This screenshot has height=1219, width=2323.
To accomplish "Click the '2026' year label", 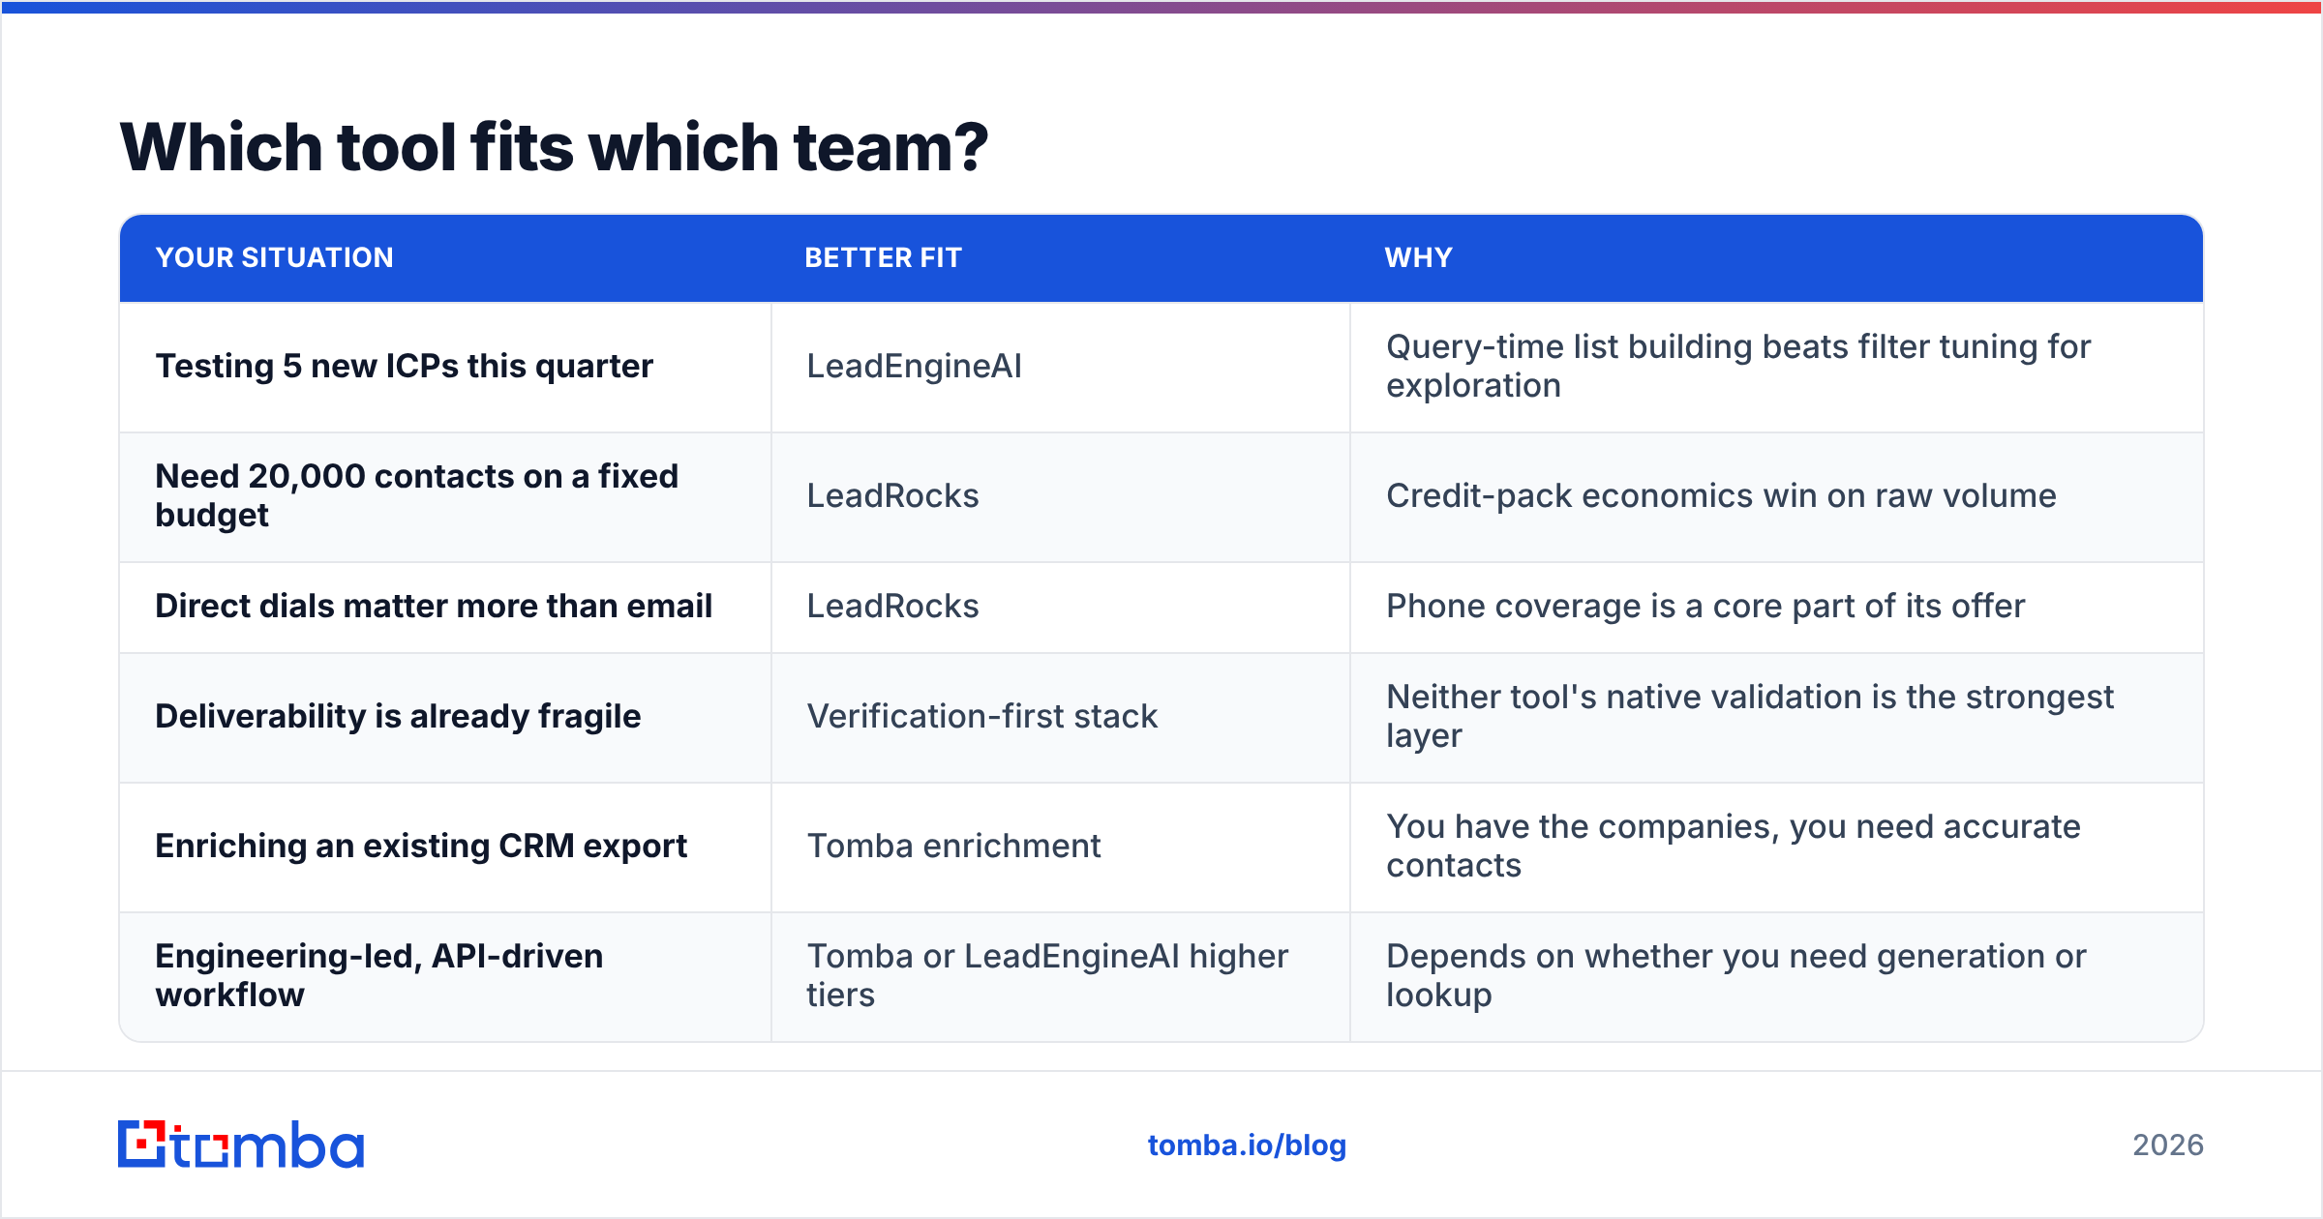I will click(2168, 1145).
